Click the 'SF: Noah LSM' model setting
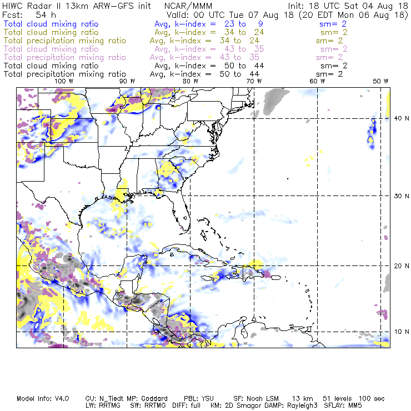Image resolution: width=411 pixels, height=411 pixels. (256, 399)
